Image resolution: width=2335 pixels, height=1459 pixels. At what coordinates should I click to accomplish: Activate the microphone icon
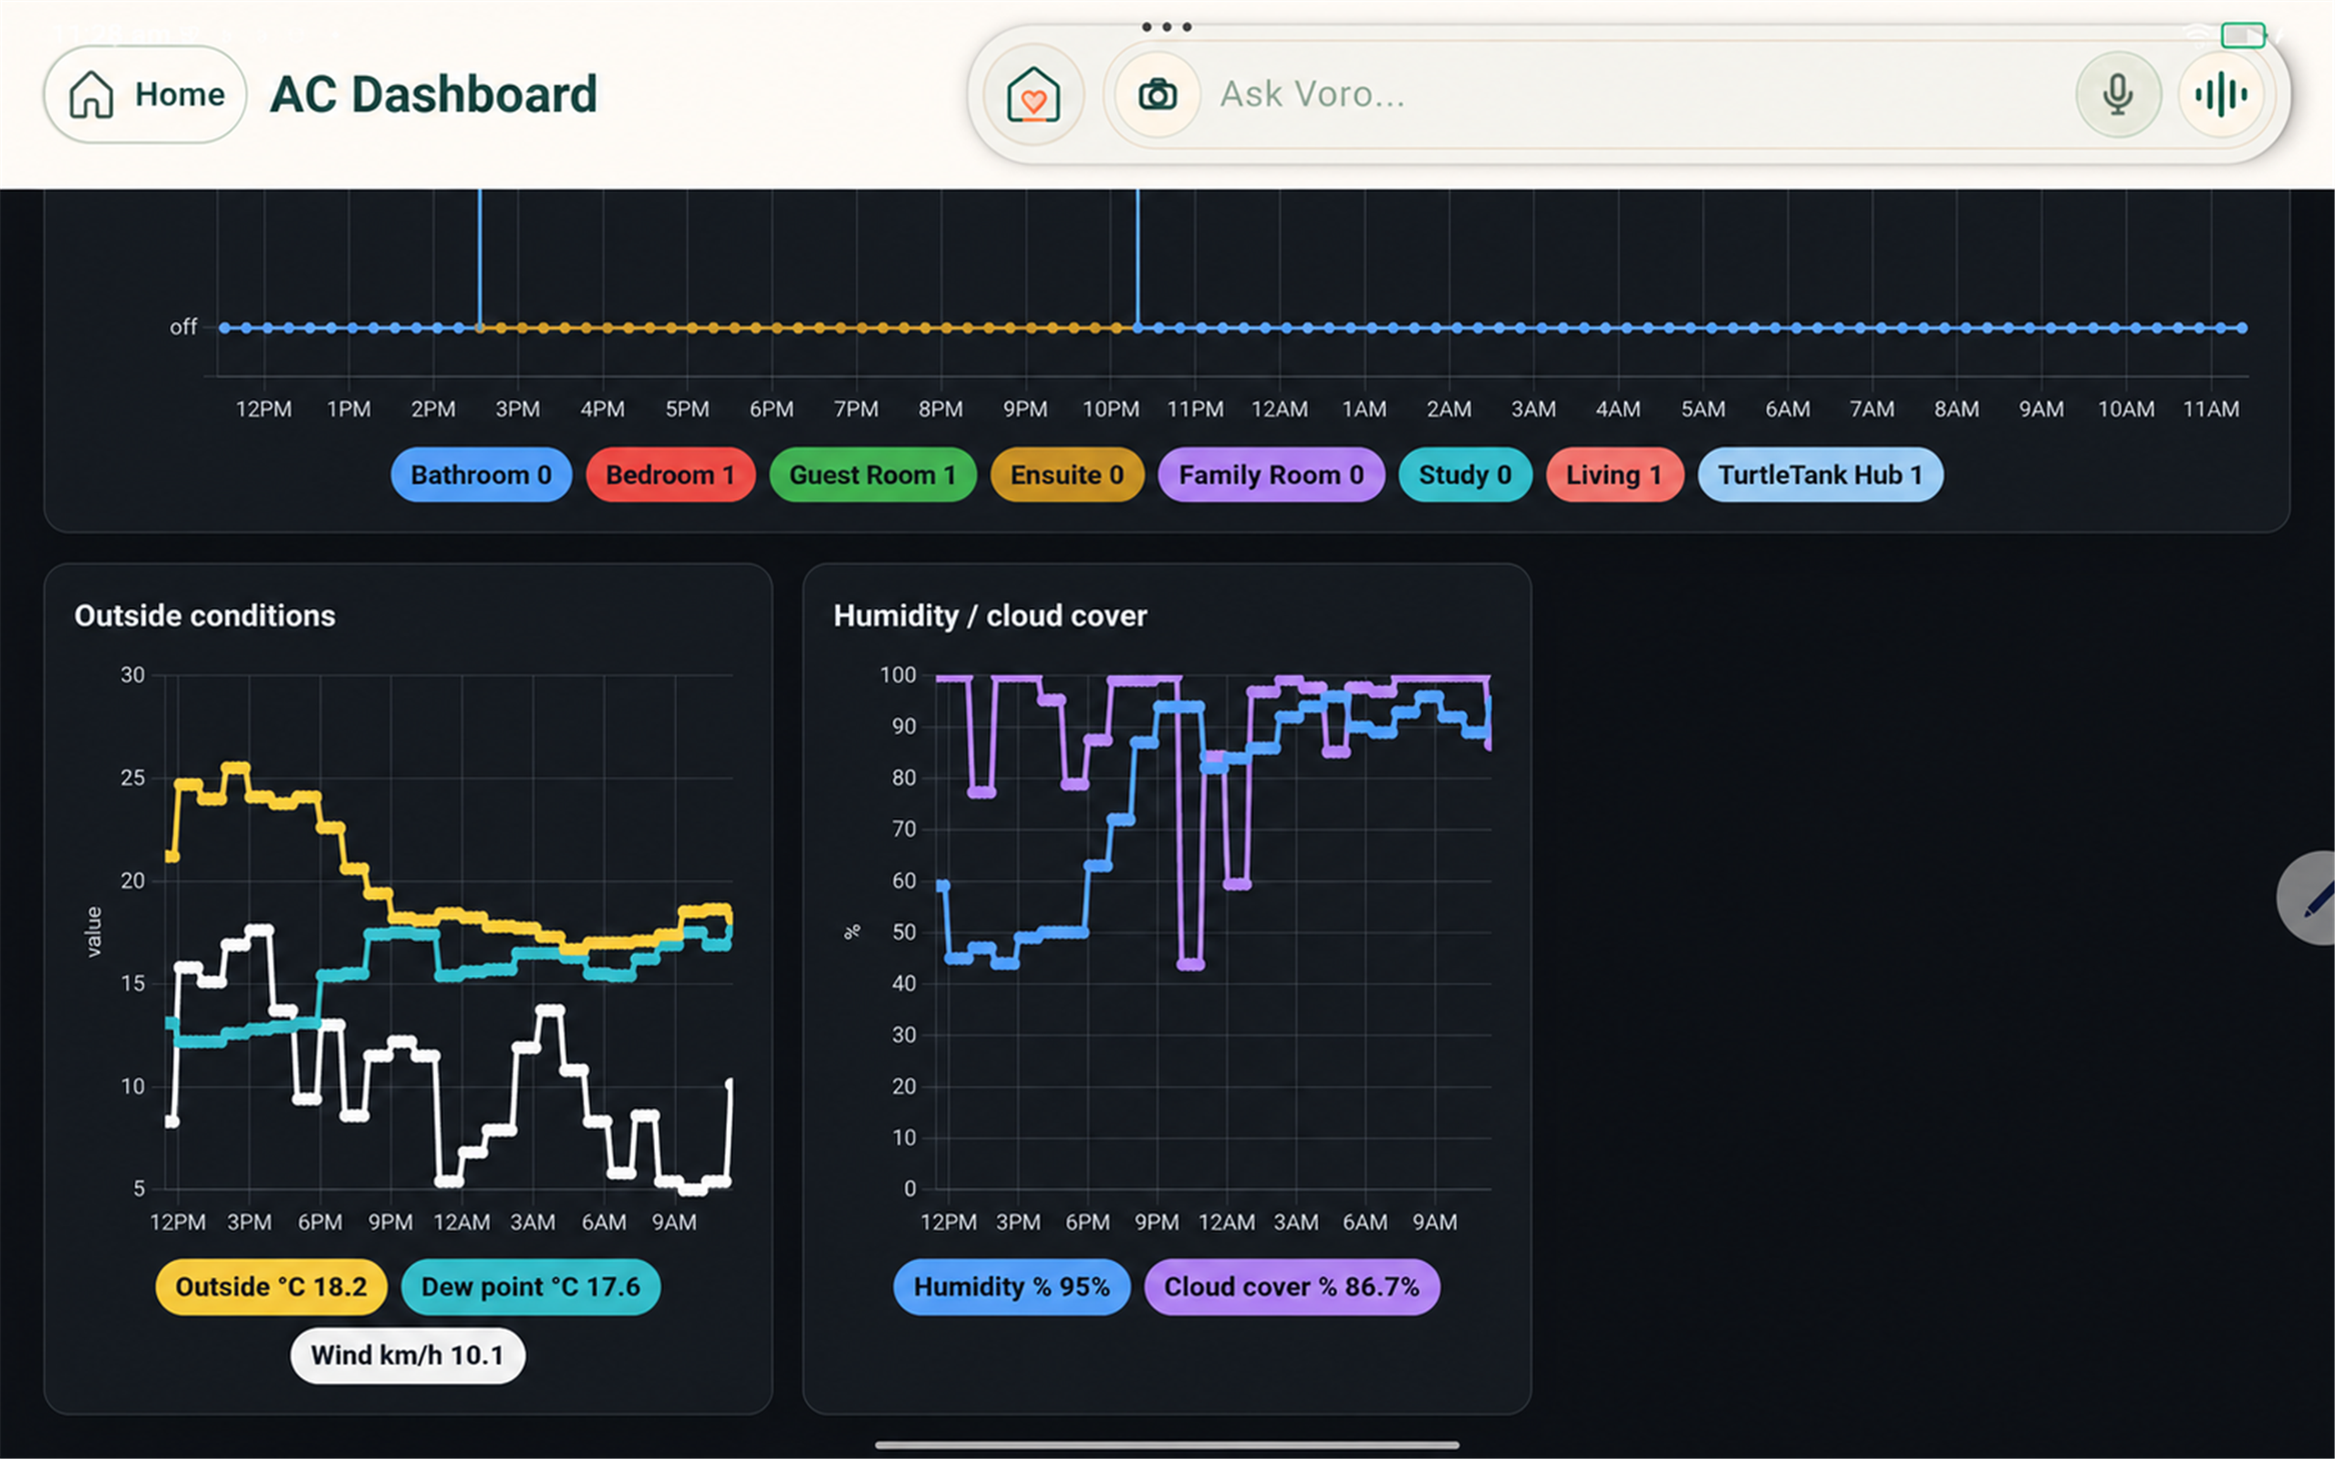[2118, 95]
